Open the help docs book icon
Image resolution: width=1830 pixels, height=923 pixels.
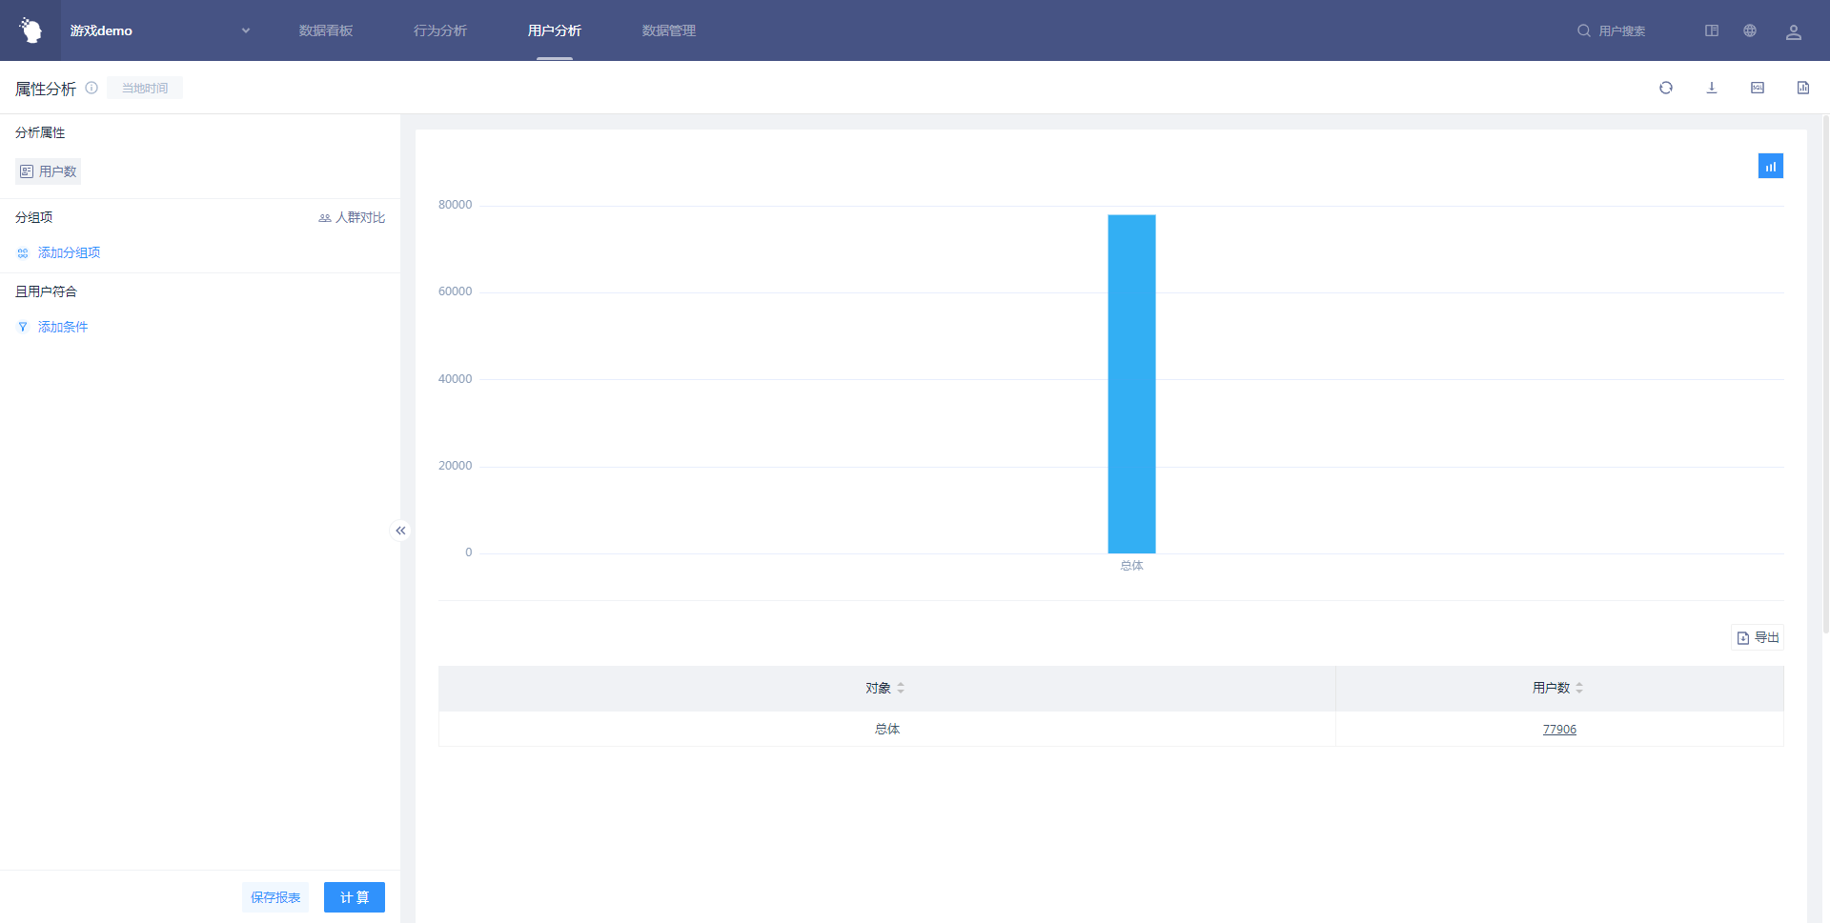pos(1711,30)
